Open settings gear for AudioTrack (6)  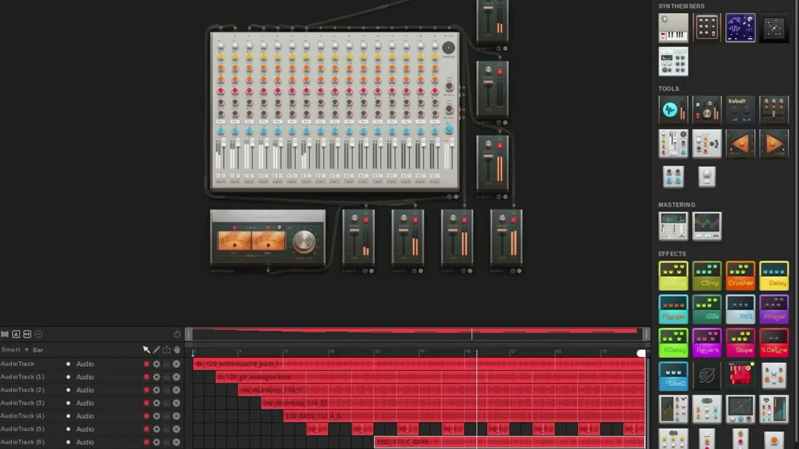[157, 442]
